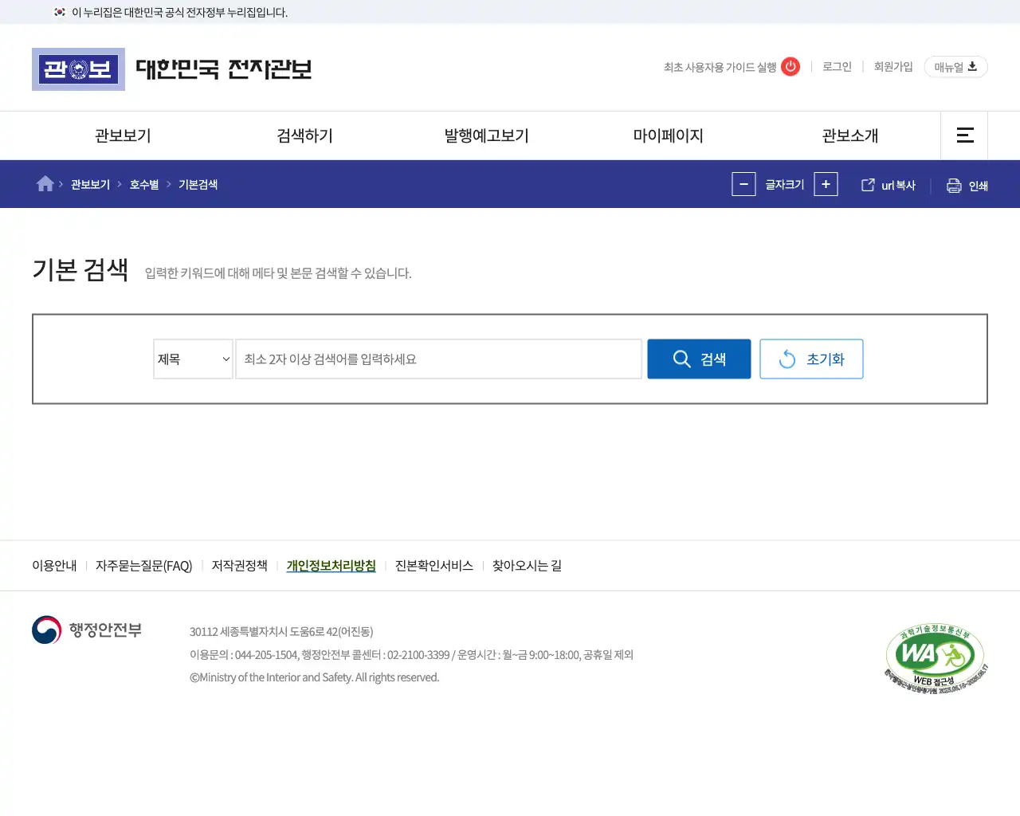
Task: Increase font size with the plus button
Action: tap(826, 184)
